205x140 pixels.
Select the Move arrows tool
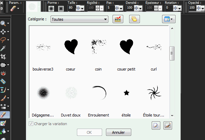(x=3, y=32)
